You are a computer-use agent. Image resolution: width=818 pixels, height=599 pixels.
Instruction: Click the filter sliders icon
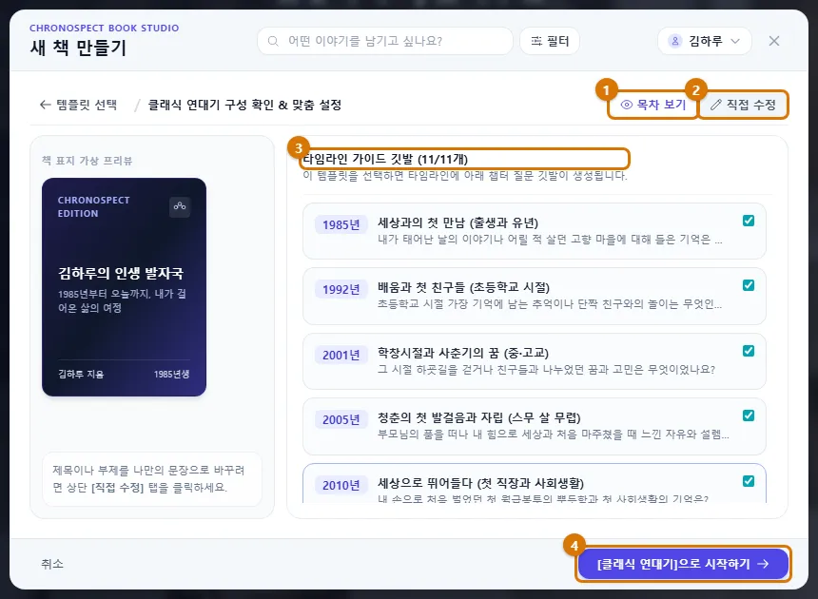pyautogui.click(x=536, y=41)
